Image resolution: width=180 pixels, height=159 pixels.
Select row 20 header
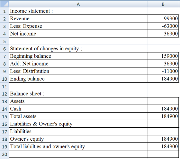coord(4,154)
